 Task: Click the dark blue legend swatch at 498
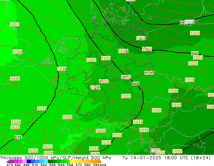(29, 162)
